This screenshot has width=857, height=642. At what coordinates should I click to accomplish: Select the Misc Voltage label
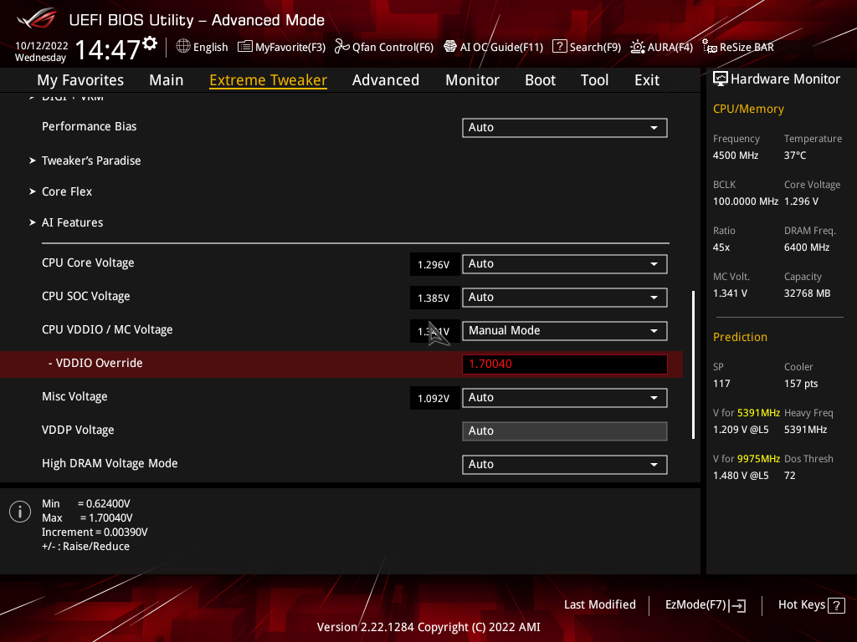point(74,396)
